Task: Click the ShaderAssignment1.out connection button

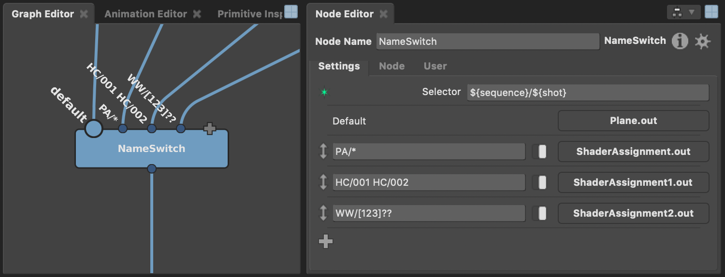Action: [x=633, y=182]
